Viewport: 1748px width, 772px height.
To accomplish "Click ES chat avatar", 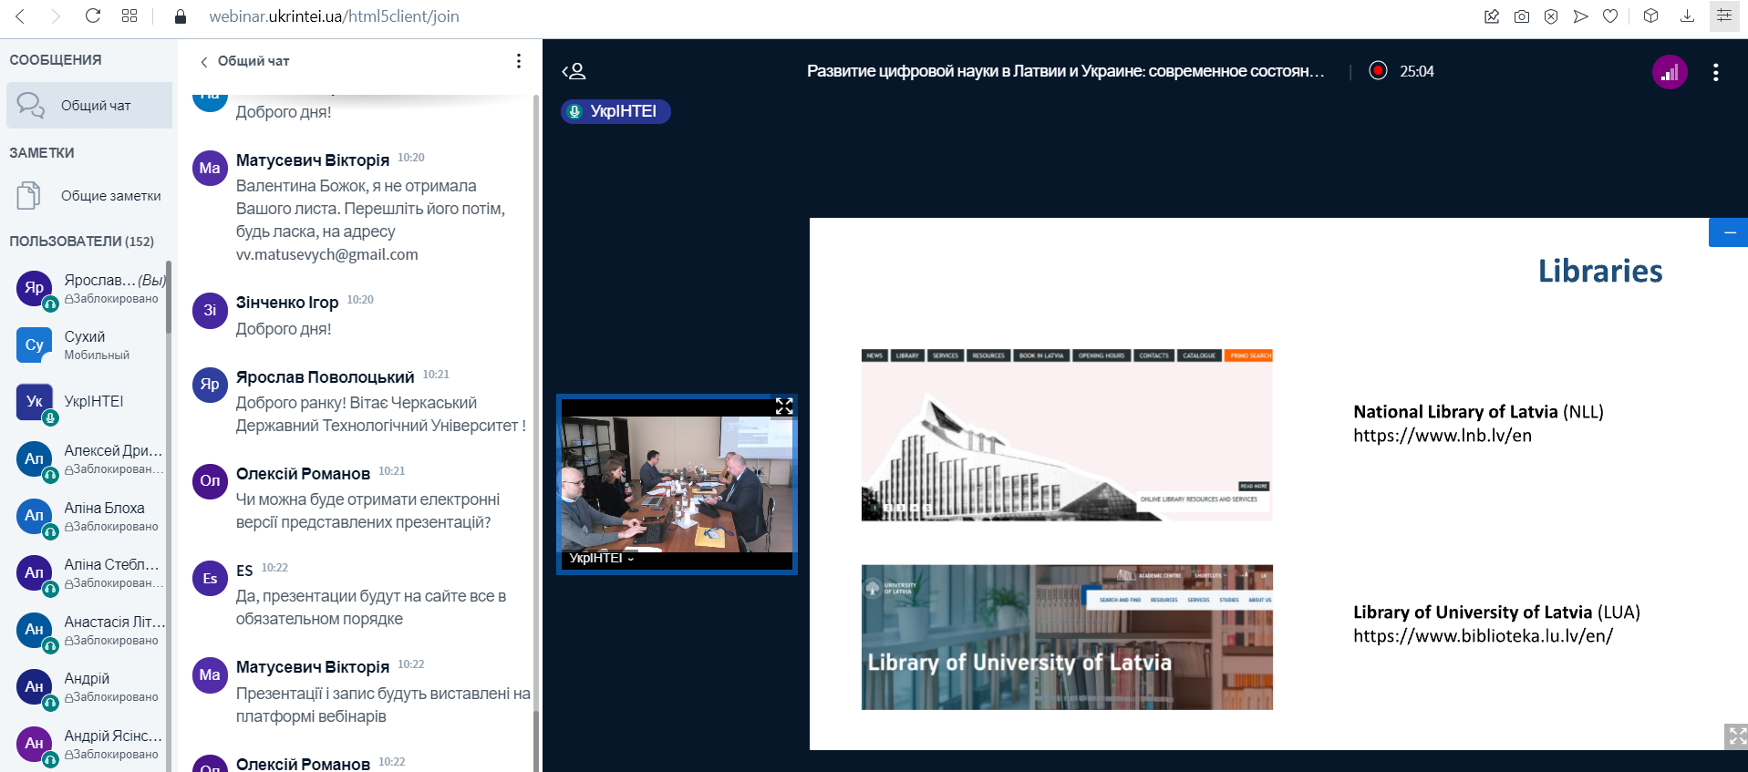I will tap(210, 578).
